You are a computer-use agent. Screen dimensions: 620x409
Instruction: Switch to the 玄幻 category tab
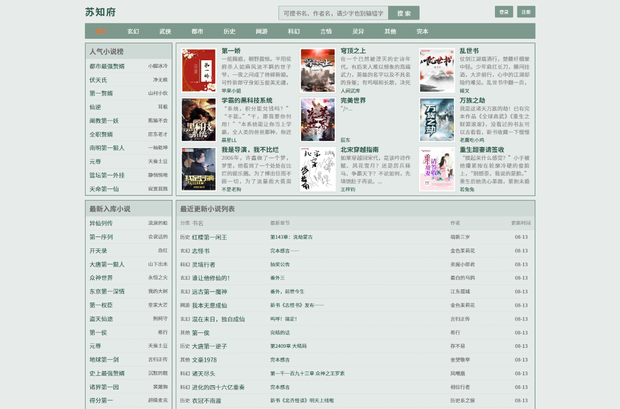coord(133,31)
